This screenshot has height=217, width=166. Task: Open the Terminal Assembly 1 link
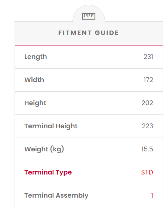pyautogui.click(x=152, y=195)
